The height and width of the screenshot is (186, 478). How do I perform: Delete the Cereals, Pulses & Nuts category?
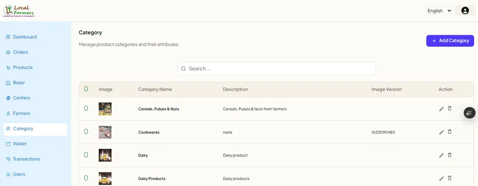coord(450,108)
